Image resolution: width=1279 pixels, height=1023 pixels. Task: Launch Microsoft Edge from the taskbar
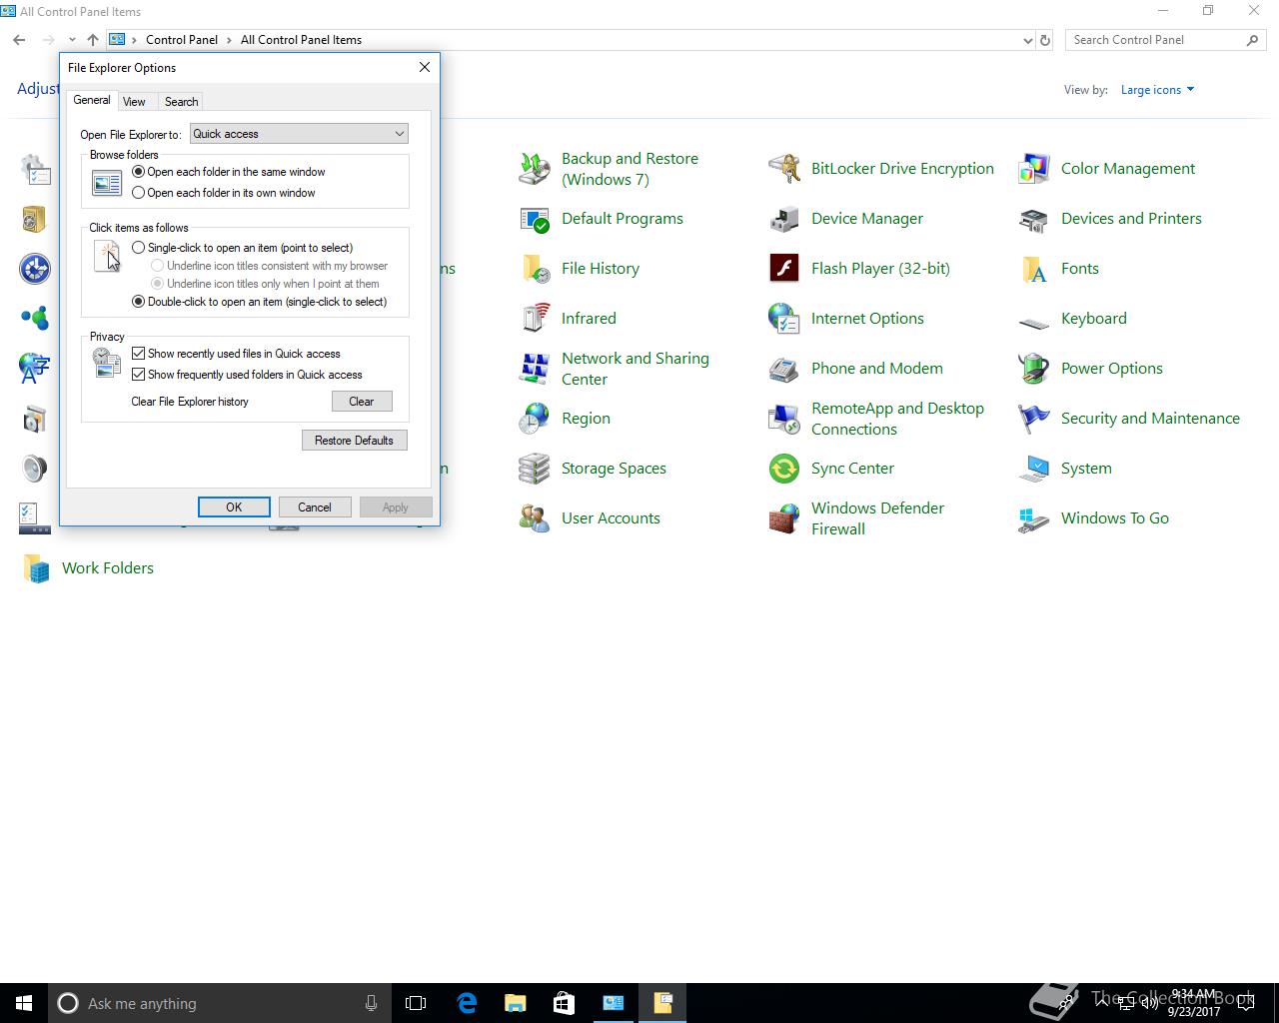click(467, 1003)
